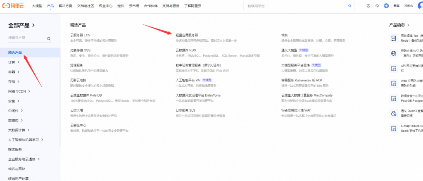Open 域名 product
The height and width of the screenshot is (181, 423).
(284, 35)
